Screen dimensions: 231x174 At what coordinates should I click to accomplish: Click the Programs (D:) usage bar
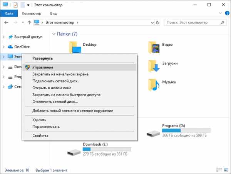[186, 130]
